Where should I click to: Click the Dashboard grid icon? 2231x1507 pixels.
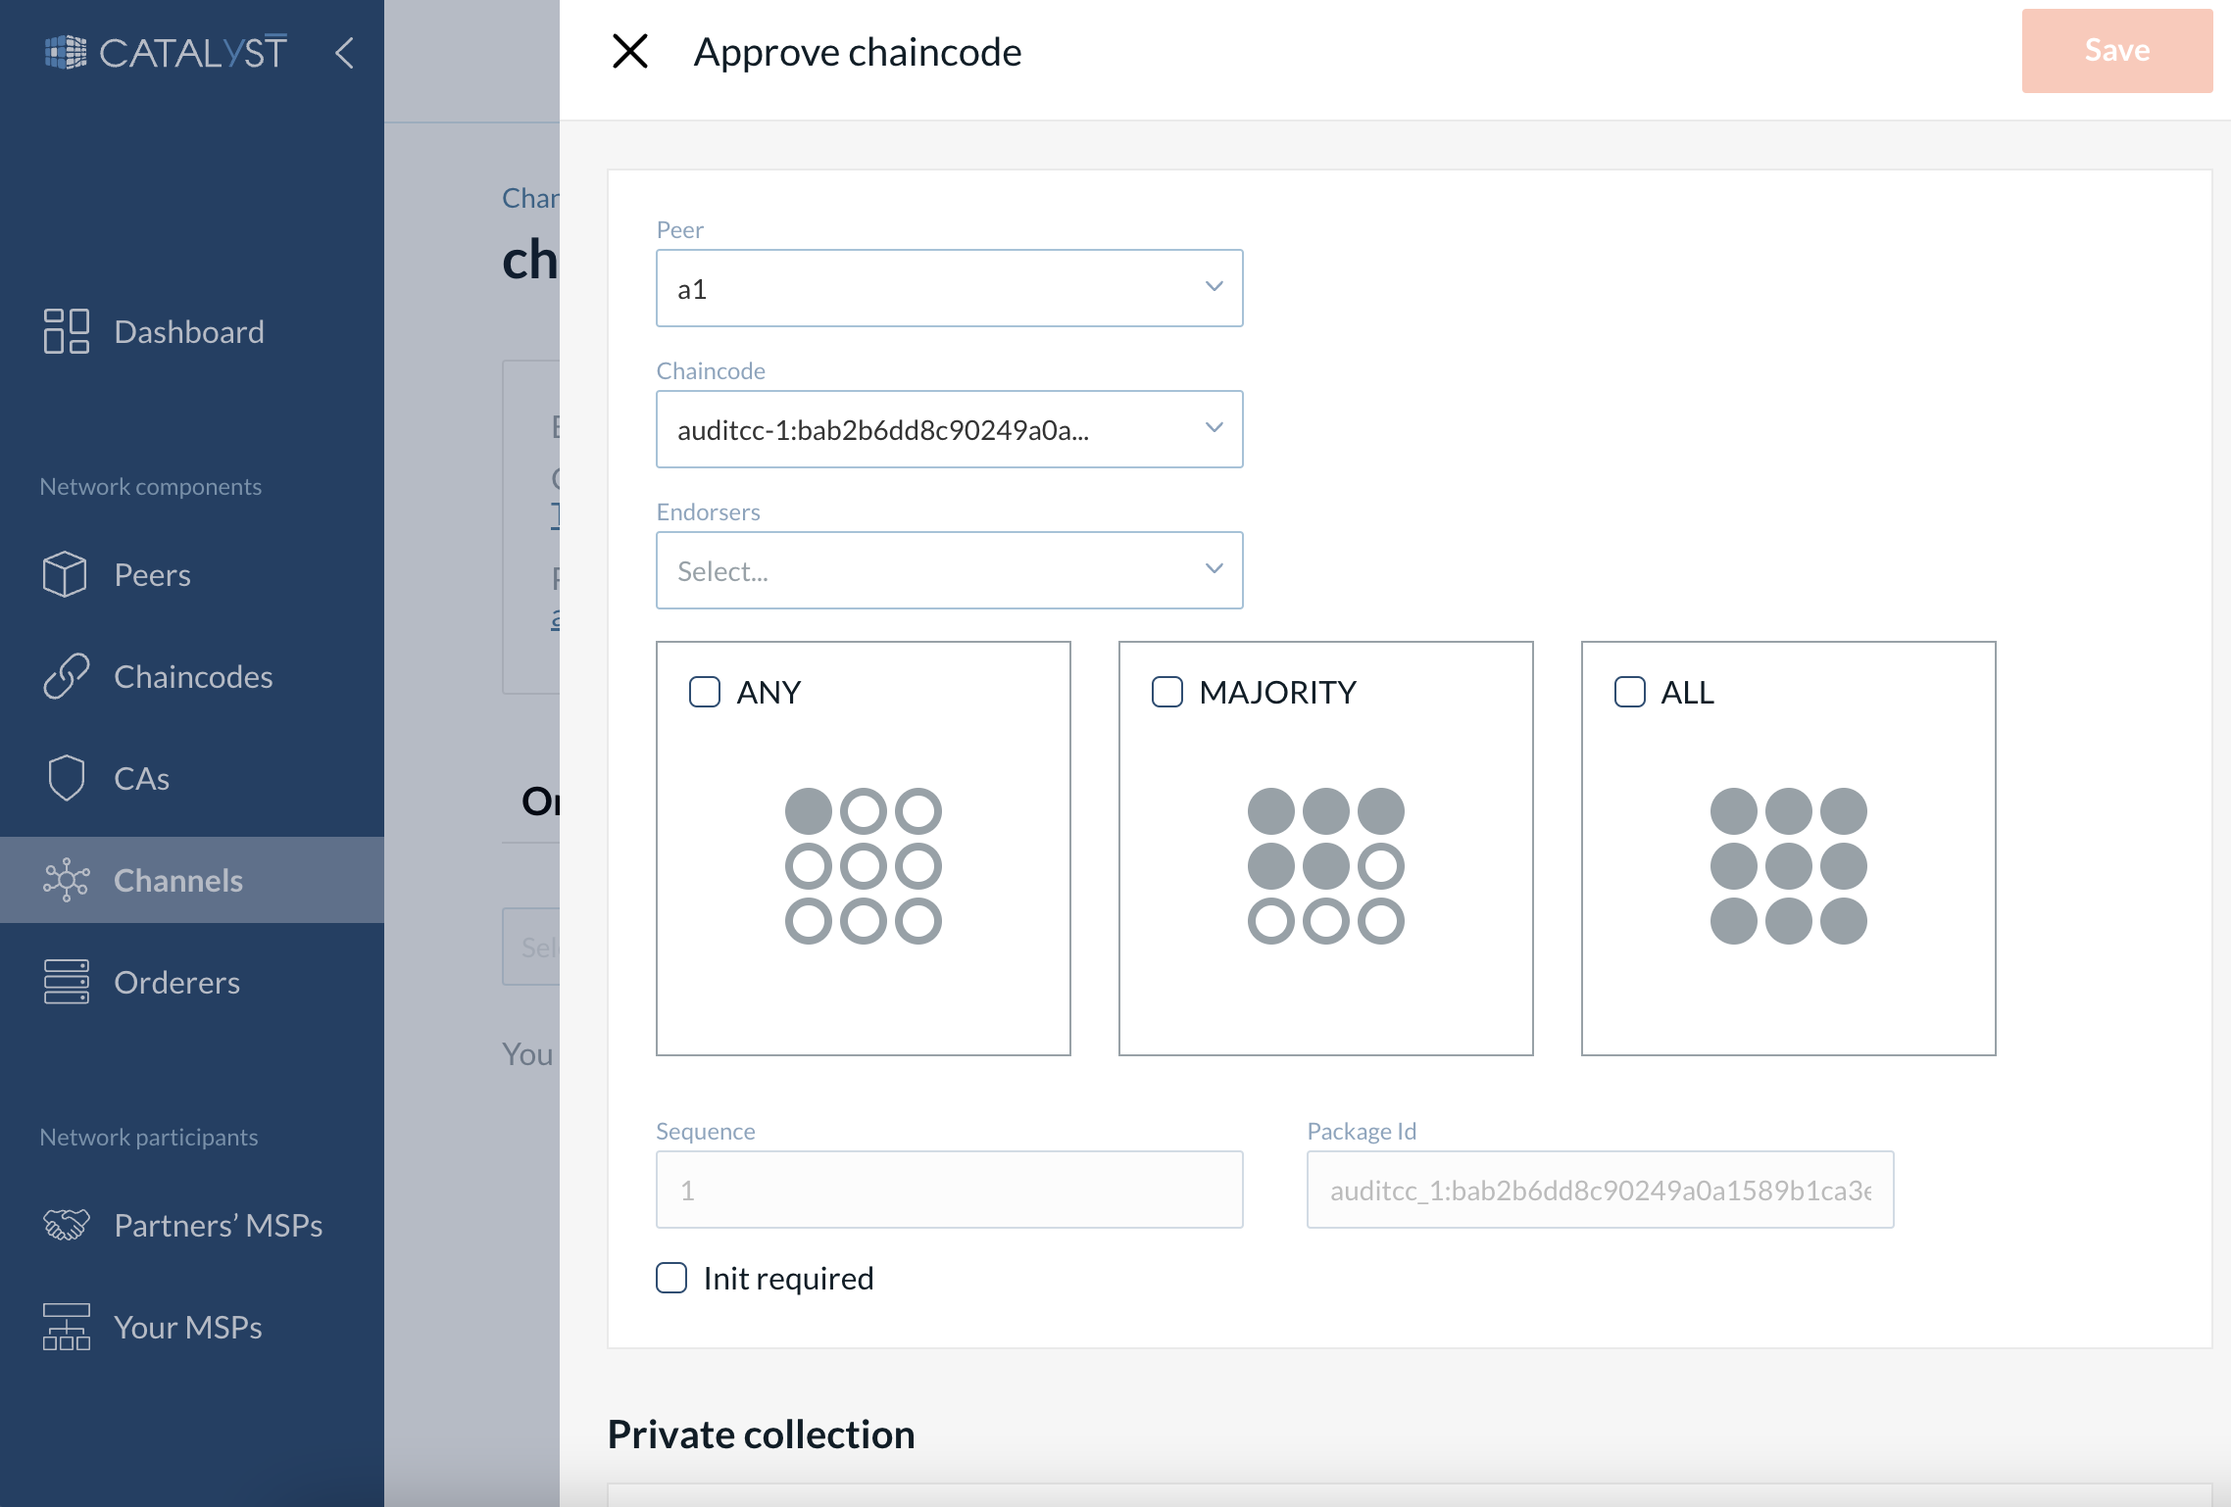pos(66,331)
